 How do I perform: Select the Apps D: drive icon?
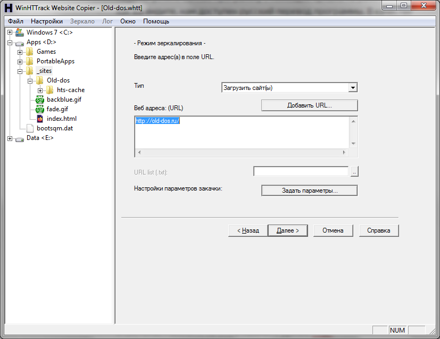click(20, 43)
